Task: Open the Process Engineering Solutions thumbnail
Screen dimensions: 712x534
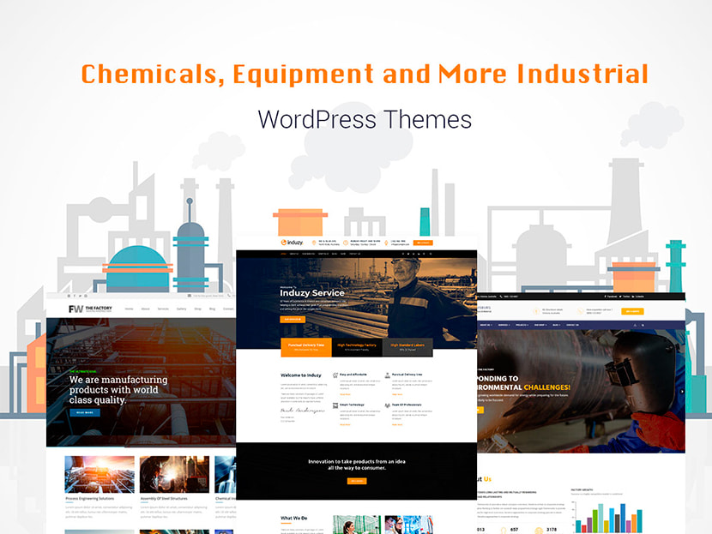Action: 100,474
